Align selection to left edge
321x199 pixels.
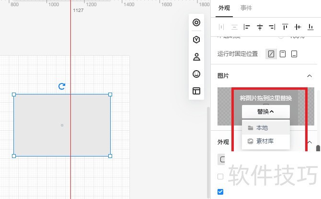(247, 27)
